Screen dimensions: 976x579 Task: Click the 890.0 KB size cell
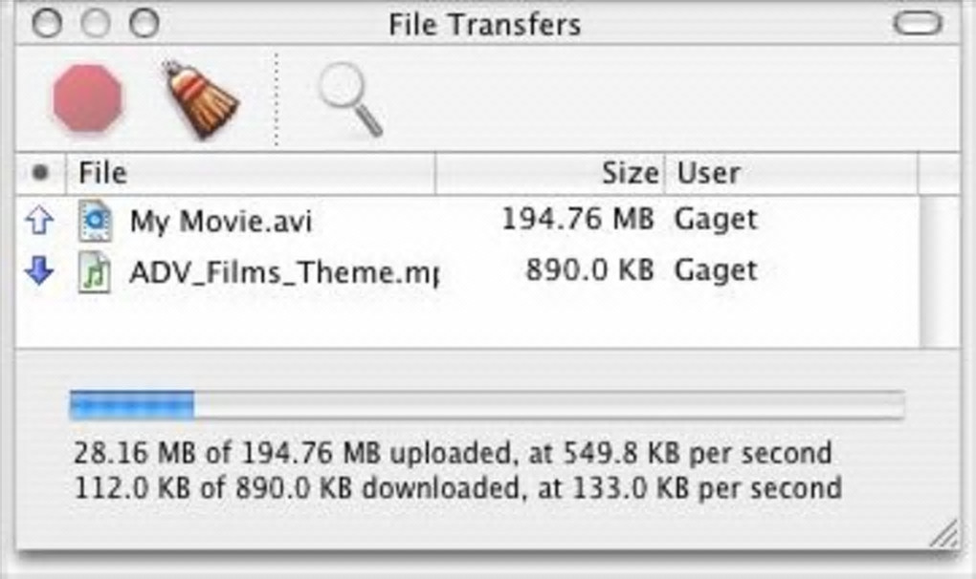coord(588,271)
